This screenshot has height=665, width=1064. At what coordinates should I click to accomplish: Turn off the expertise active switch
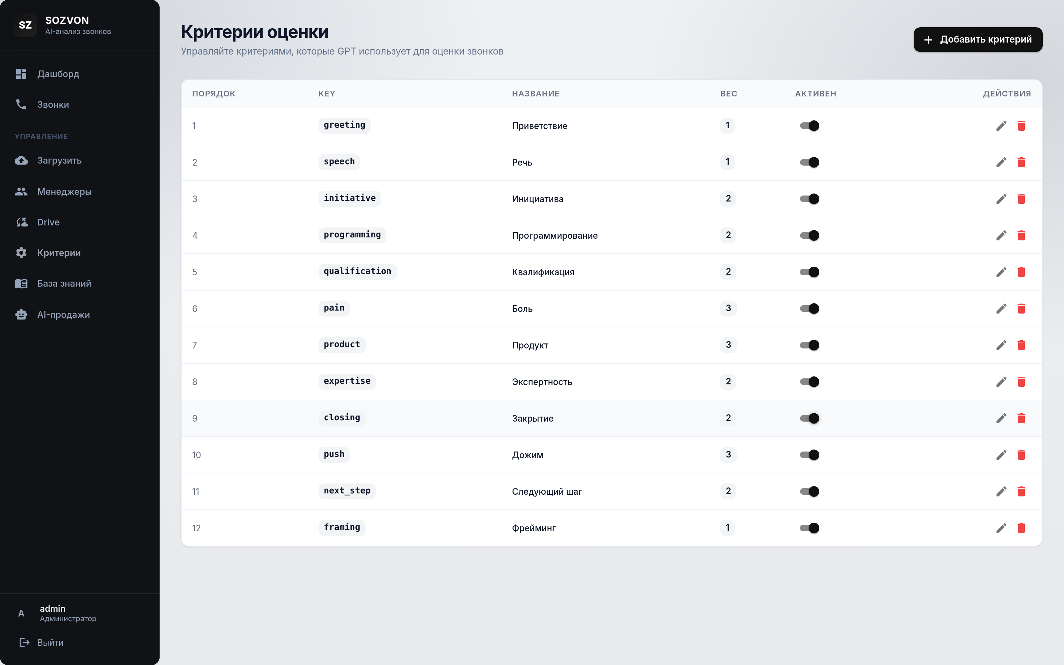[809, 382]
